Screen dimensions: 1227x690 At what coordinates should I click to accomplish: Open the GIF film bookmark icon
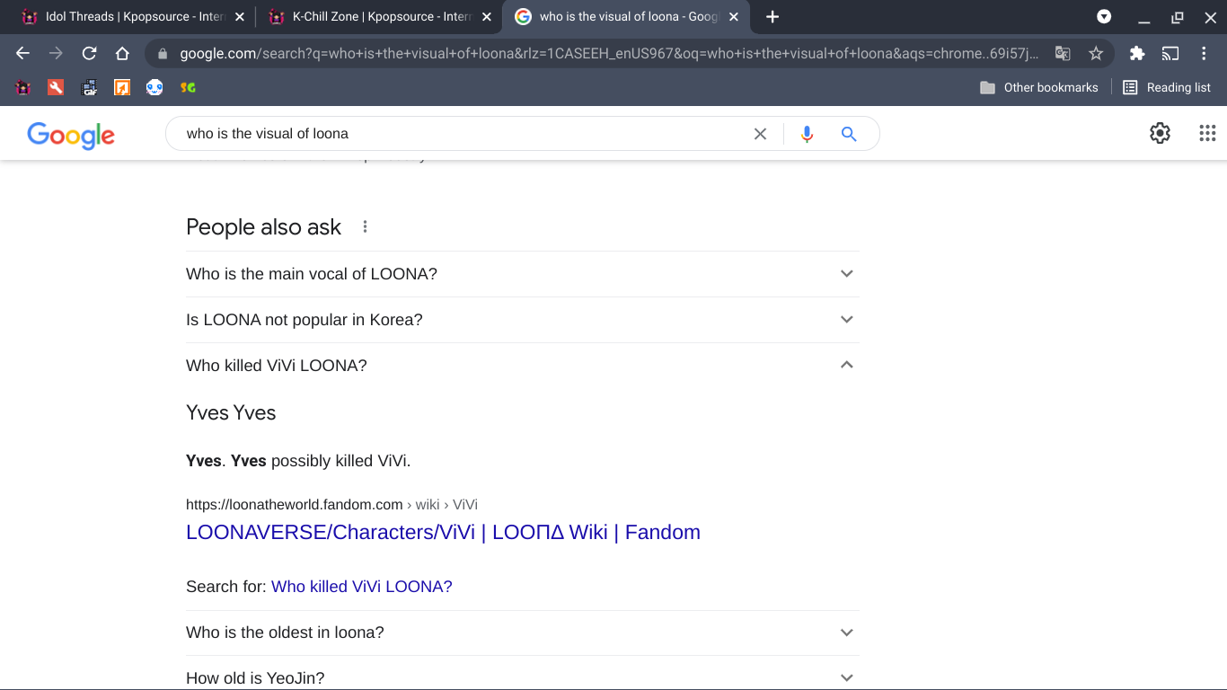[x=89, y=87]
